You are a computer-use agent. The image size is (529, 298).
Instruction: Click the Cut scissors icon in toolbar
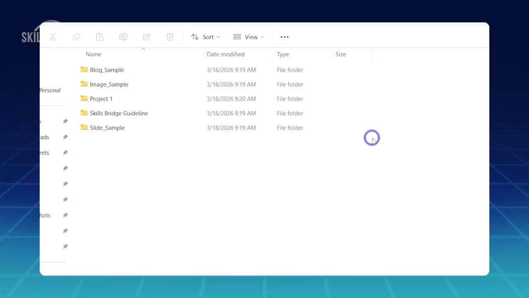(53, 37)
